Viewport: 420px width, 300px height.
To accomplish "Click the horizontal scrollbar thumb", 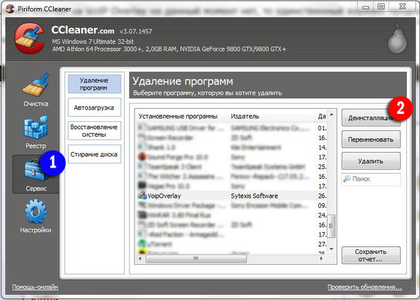I will click(x=196, y=259).
